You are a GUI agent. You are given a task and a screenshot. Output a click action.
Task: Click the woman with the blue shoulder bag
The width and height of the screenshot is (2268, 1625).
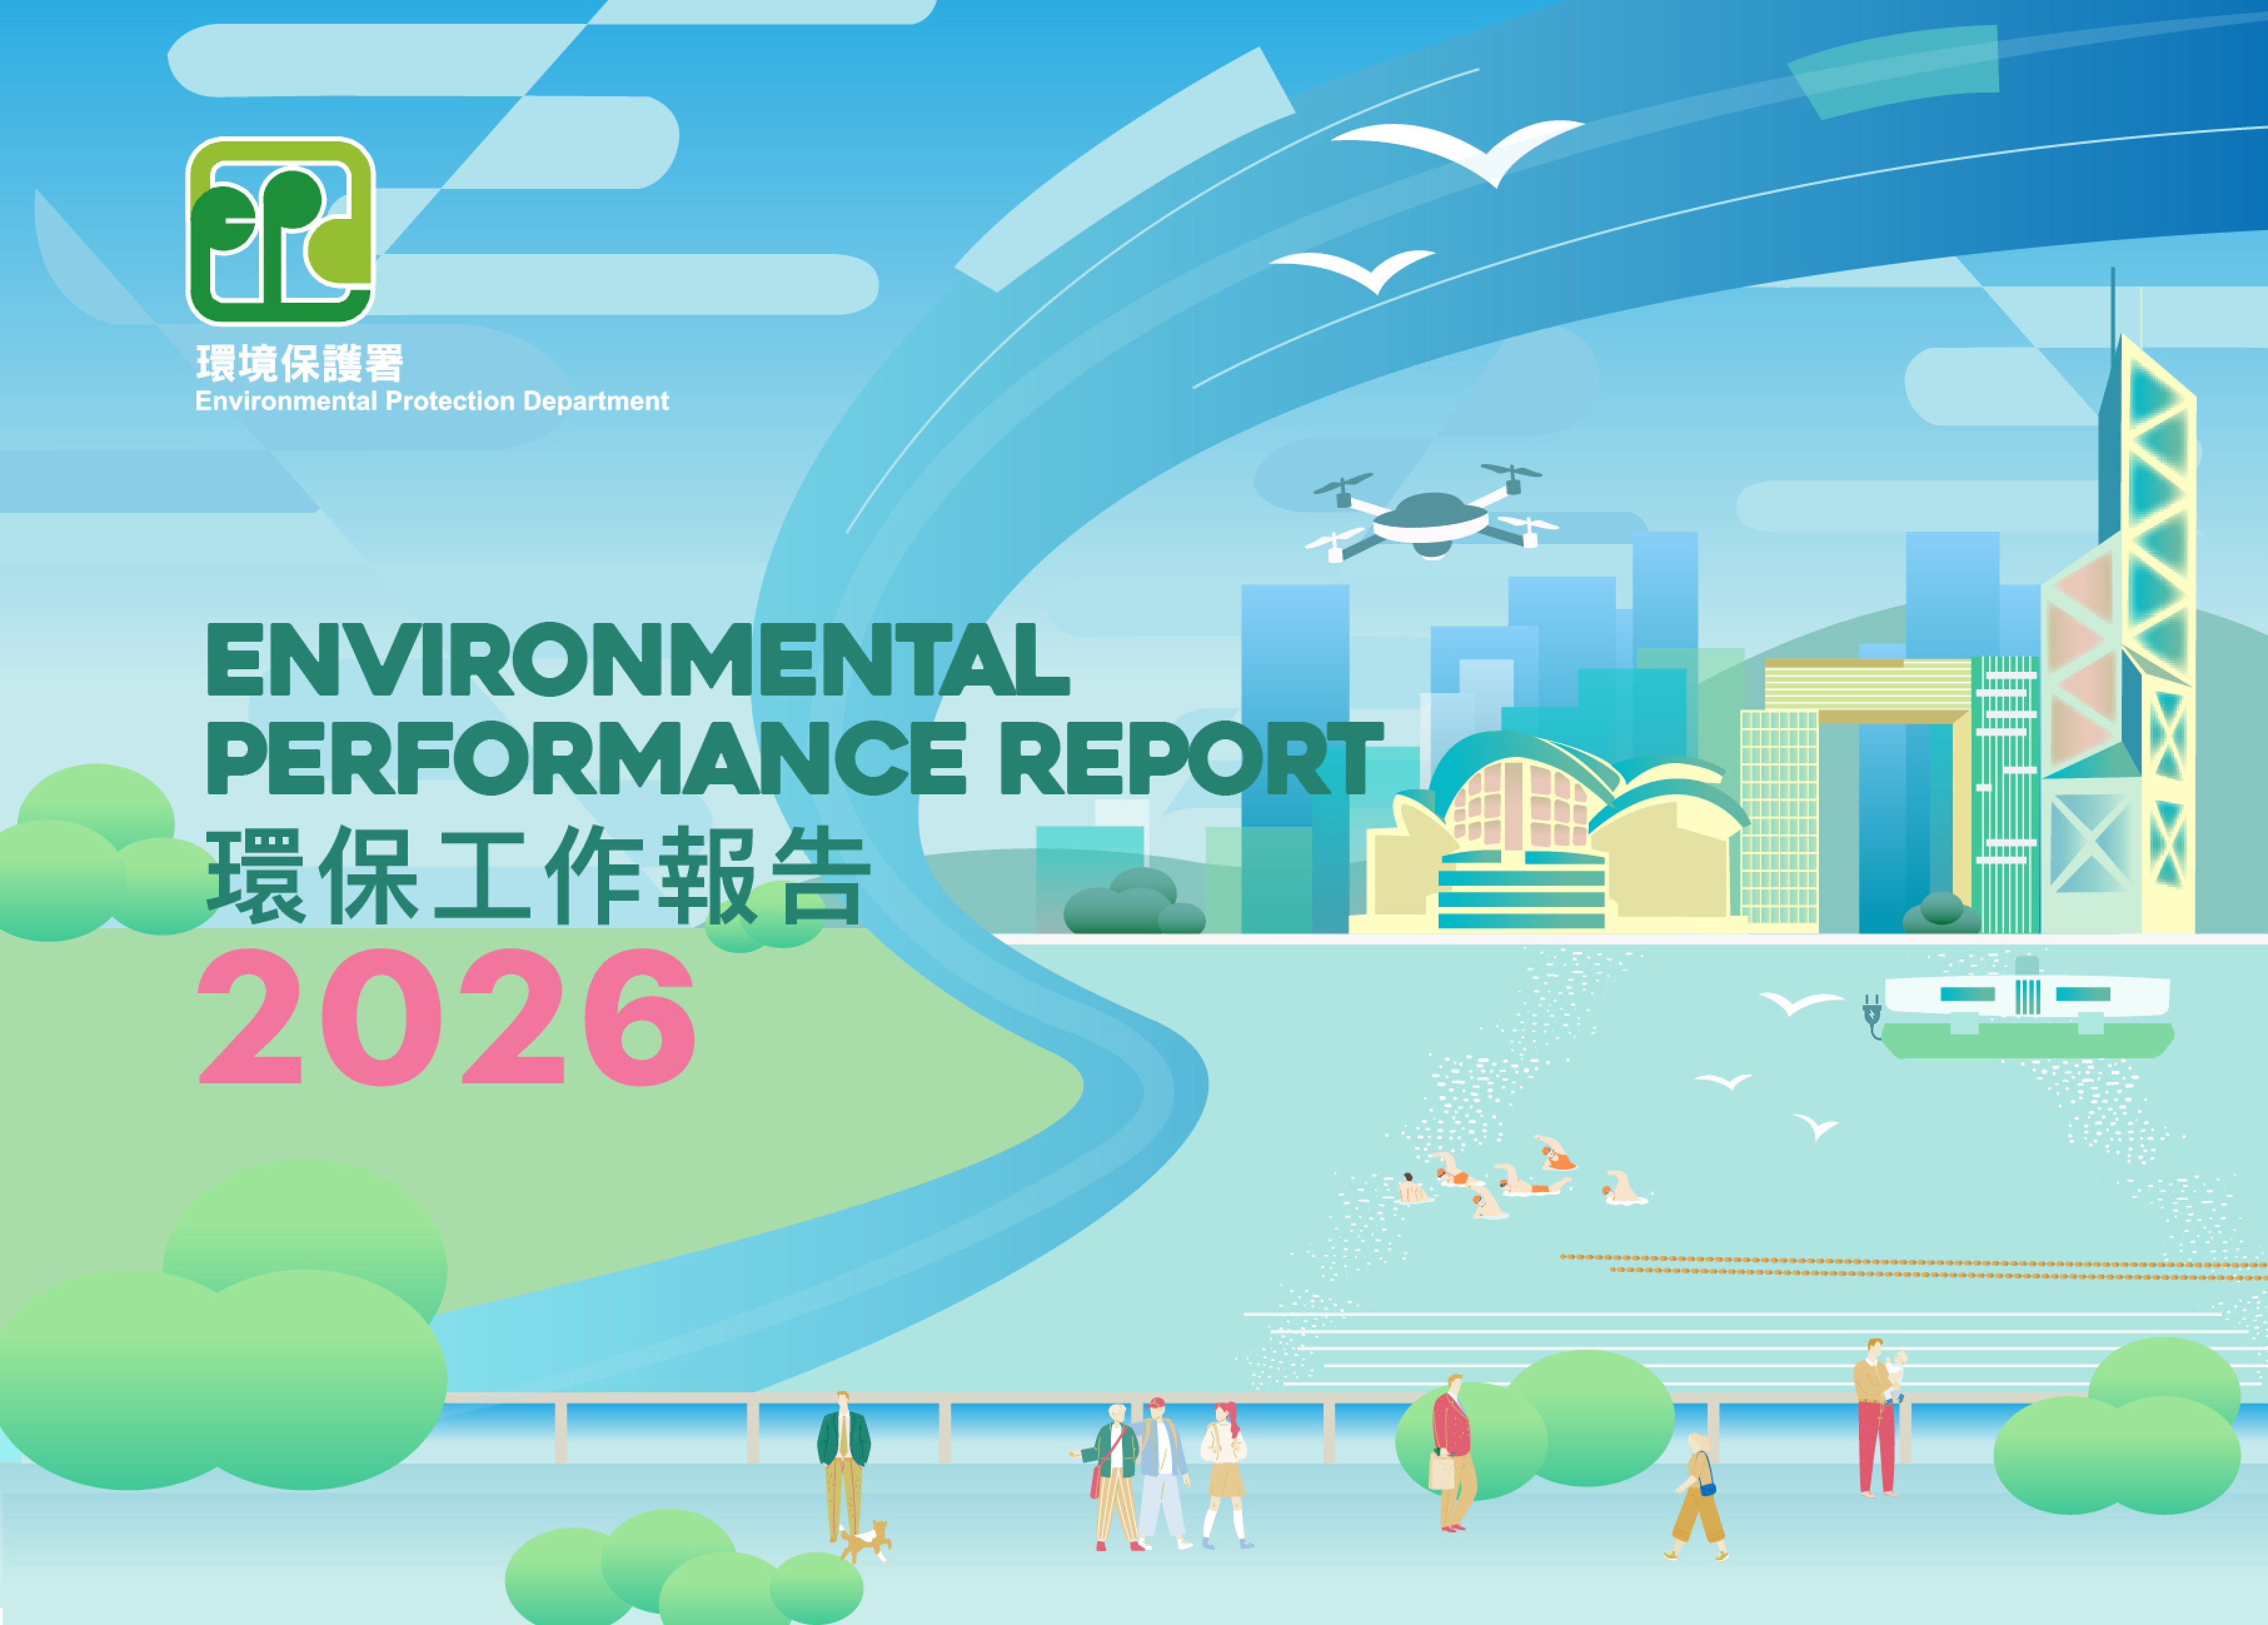coord(1698,1497)
